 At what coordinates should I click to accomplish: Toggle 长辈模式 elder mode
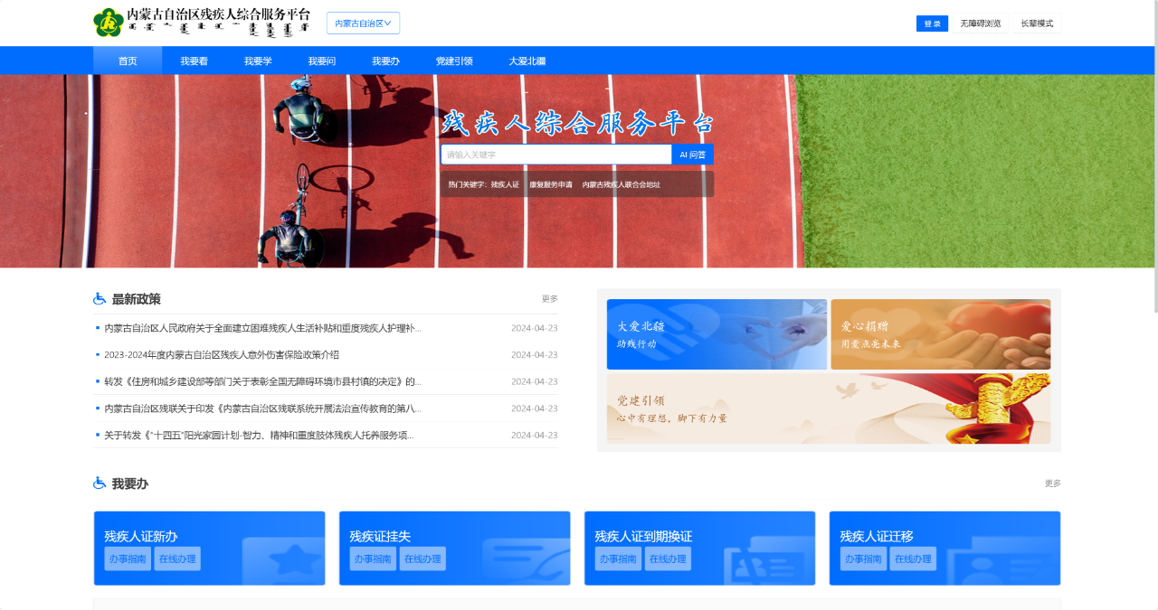pos(1037,23)
